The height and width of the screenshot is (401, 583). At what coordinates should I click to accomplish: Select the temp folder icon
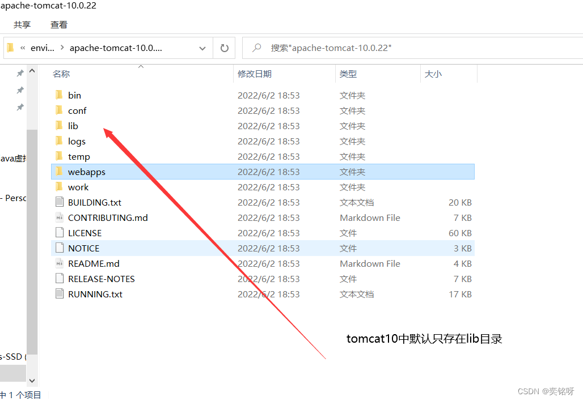59,156
